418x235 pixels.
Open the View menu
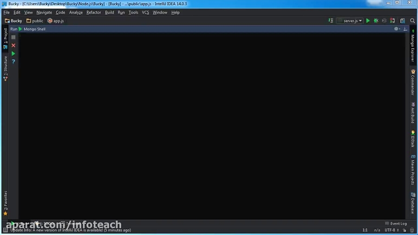[x=28, y=13]
